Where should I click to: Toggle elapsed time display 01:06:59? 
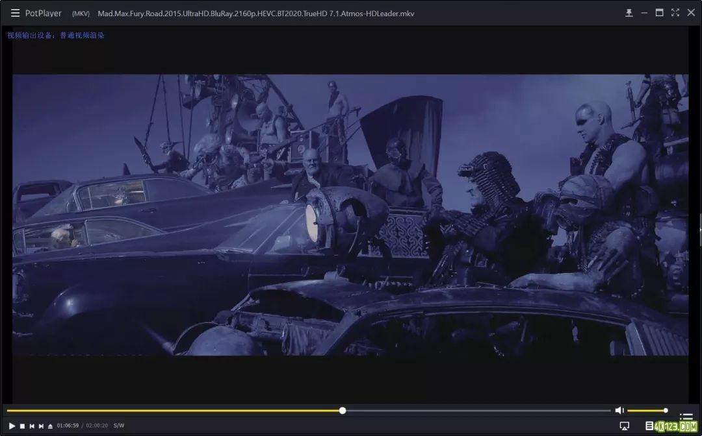coord(68,426)
